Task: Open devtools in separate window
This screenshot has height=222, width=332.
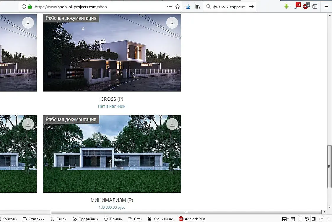Action: coord(321,219)
